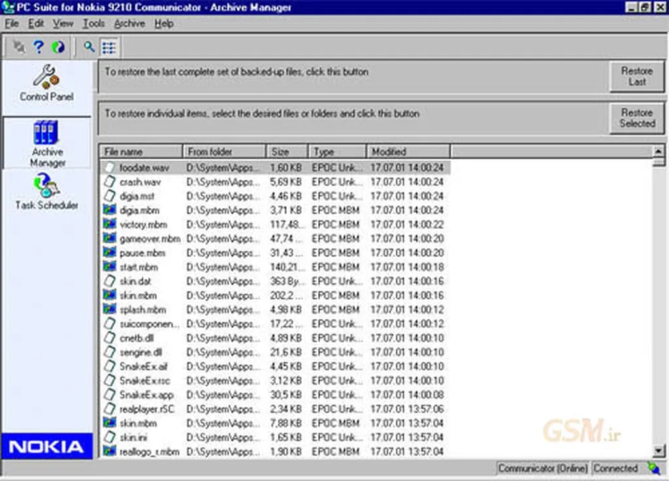Open the Archive menu

coord(129,23)
